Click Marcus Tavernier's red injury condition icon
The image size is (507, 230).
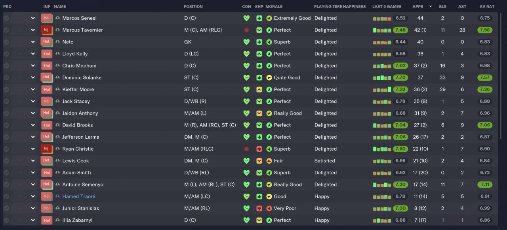tap(247, 30)
